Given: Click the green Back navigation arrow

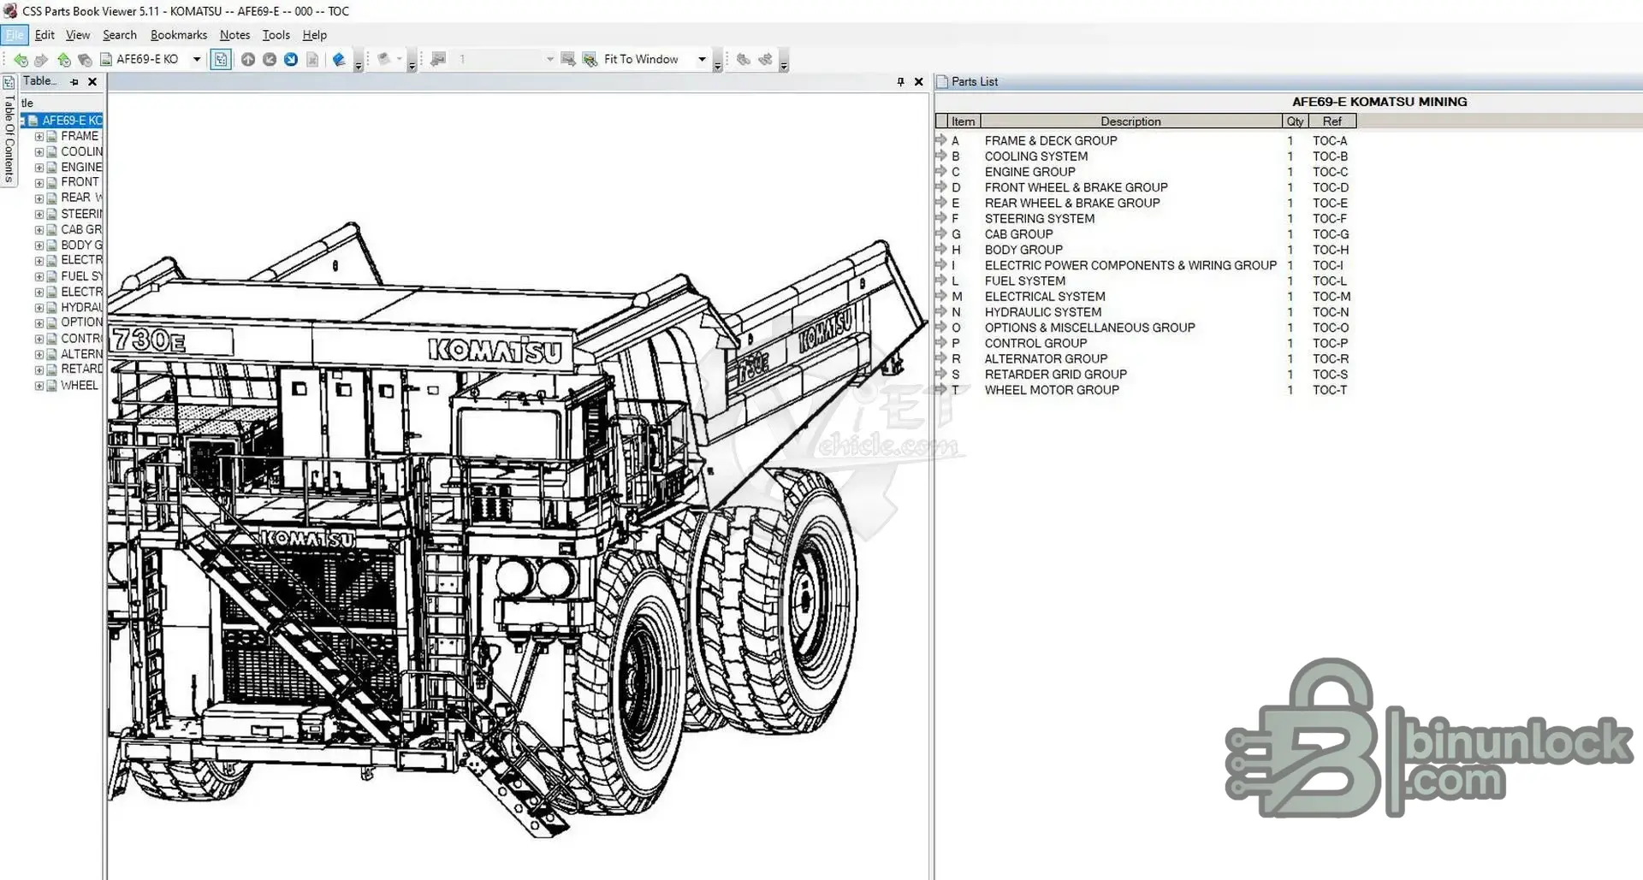Looking at the screenshot, I should point(21,60).
